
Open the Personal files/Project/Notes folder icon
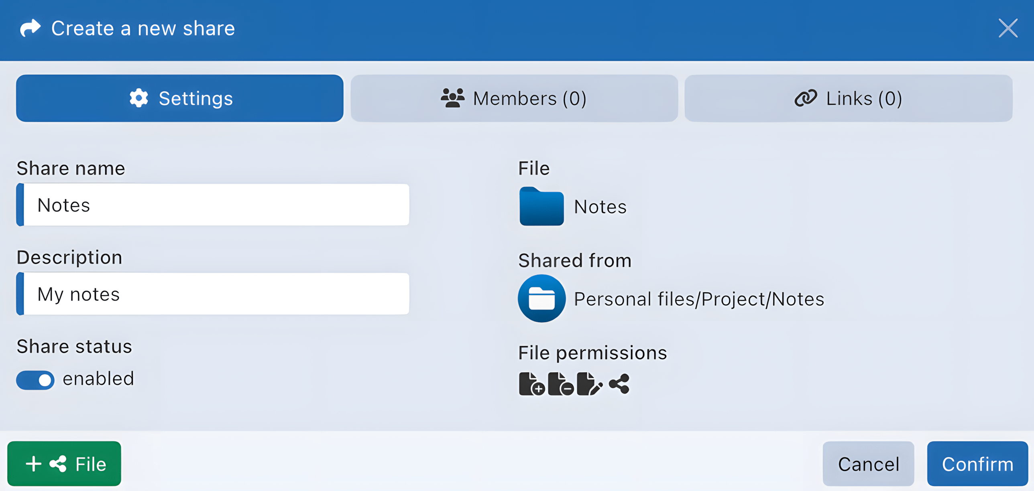[541, 298]
